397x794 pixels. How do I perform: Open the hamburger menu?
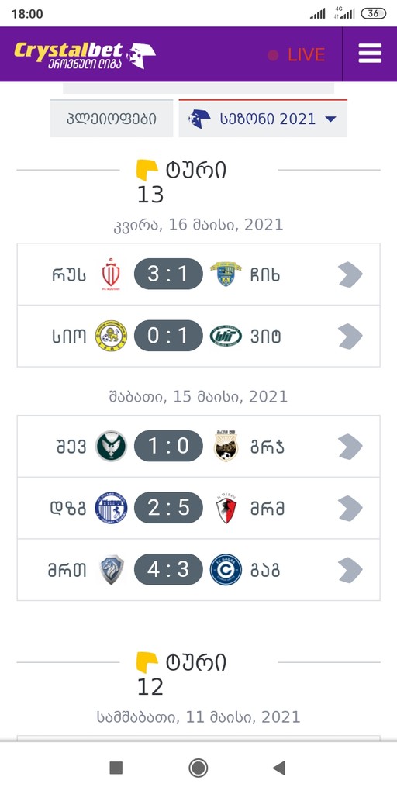click(370, 54)
